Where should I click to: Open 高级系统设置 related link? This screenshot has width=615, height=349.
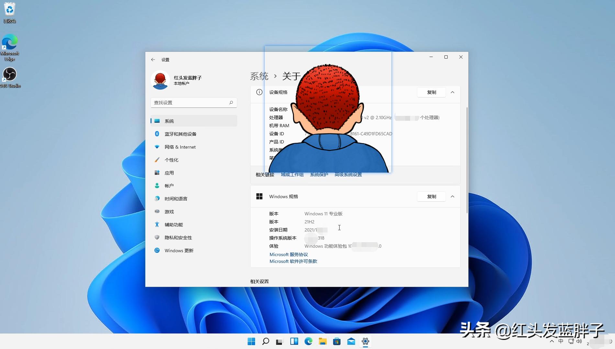click(x=348, y=174)
